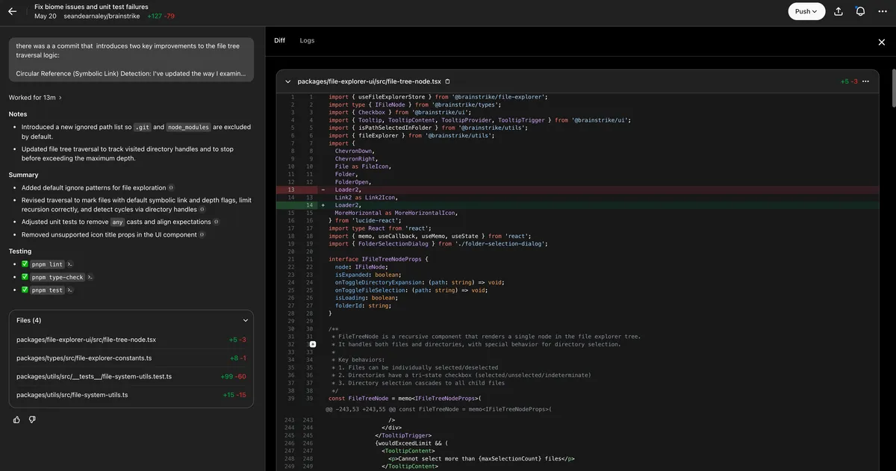Click the share/upload icon beside Push

point(839,11)
